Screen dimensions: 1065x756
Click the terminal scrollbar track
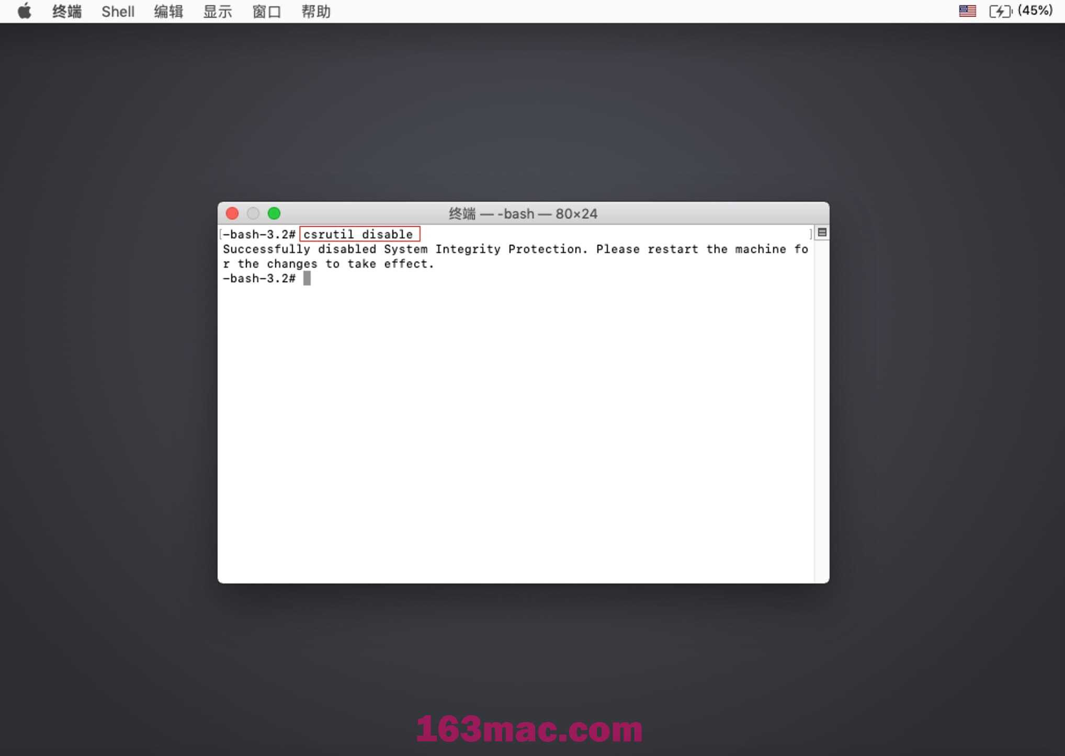coord(821,401)
